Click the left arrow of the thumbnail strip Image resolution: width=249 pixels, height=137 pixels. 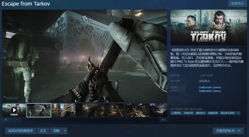click(6, 120)
